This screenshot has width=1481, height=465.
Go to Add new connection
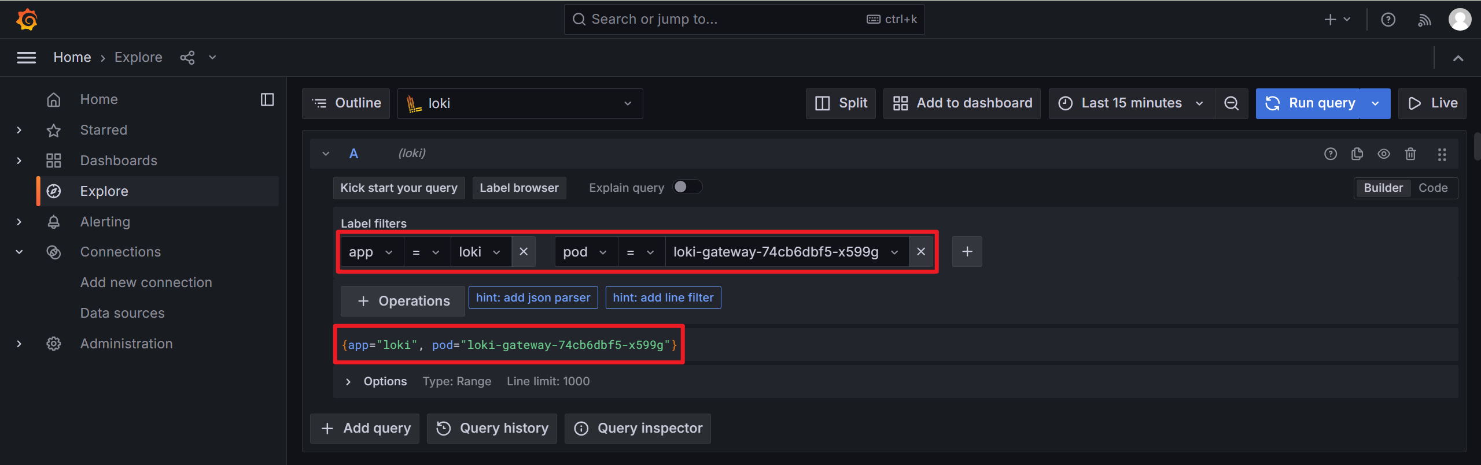tap(146, 282)
